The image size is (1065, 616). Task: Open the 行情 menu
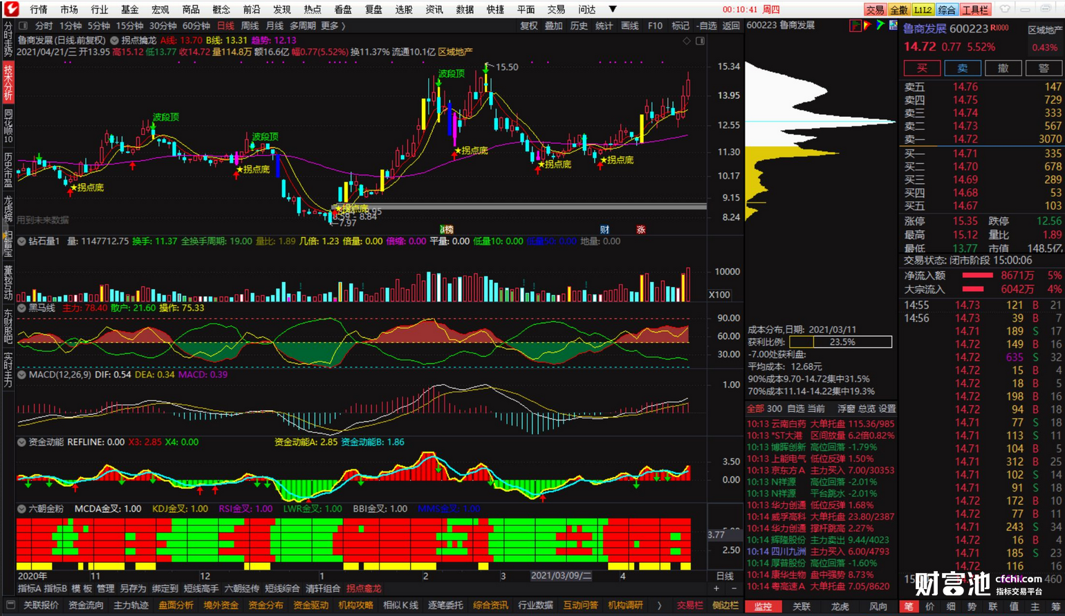[x=39, y=9]
